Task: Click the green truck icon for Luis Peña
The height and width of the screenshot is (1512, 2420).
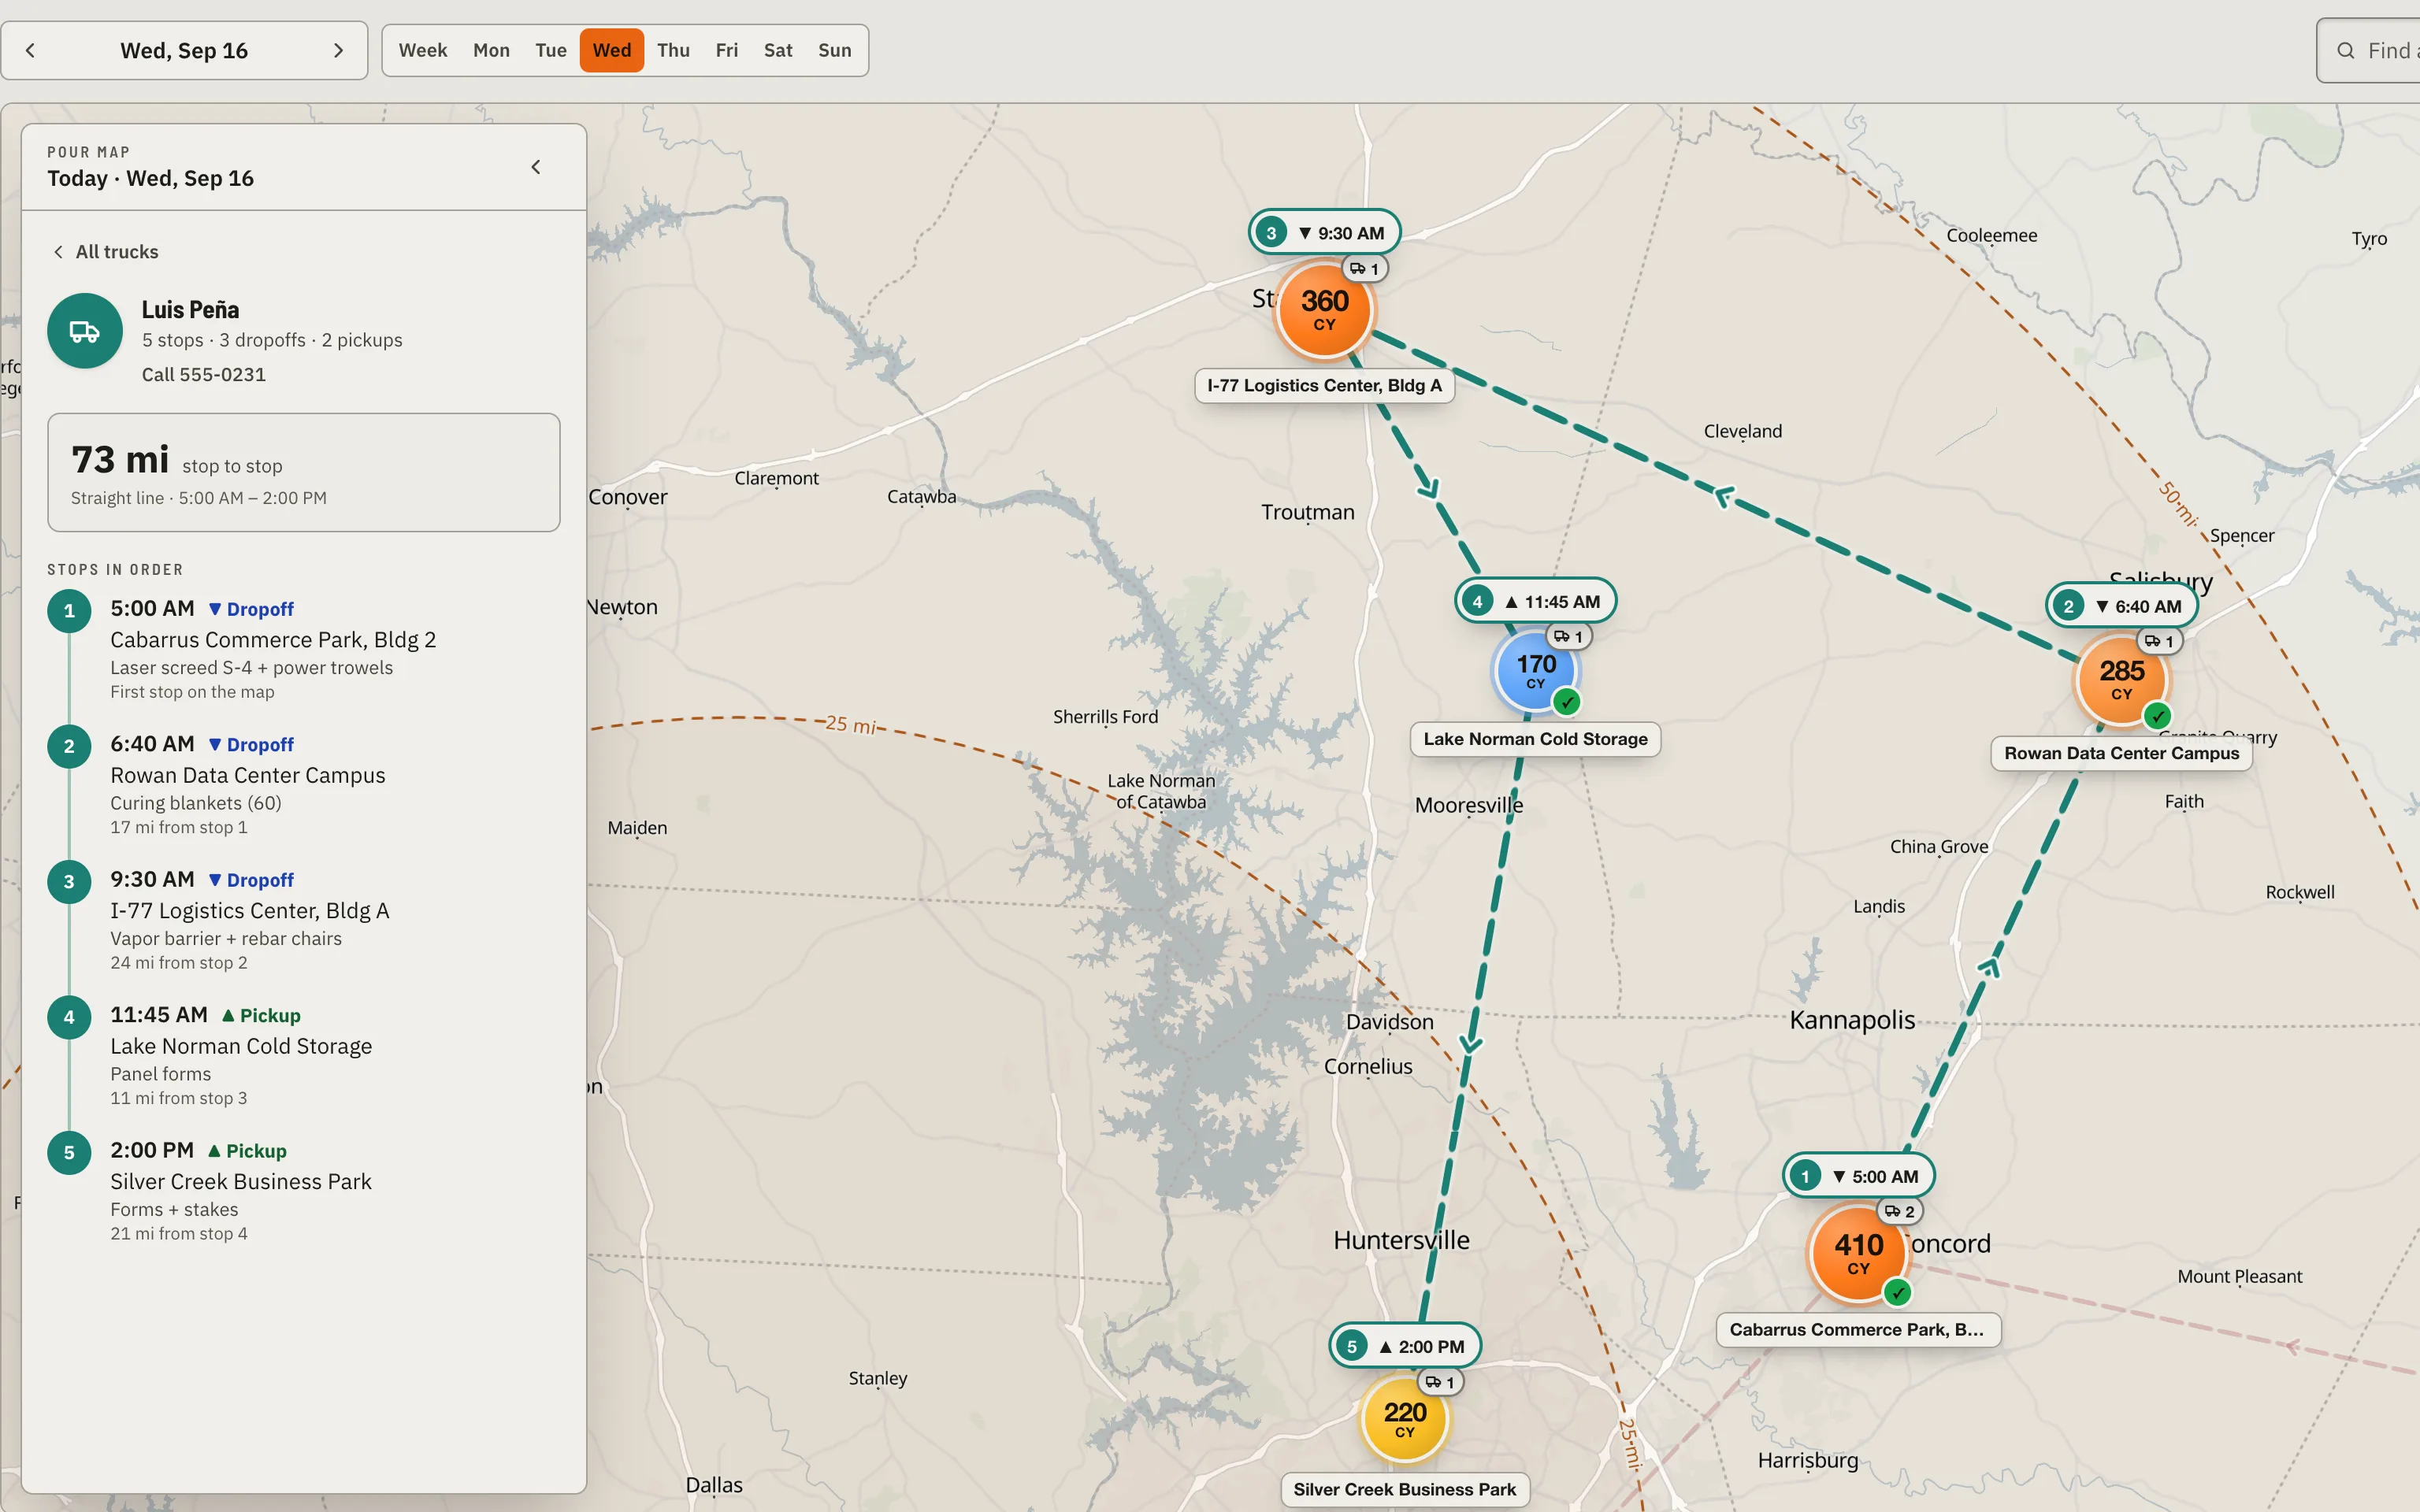Action: coord(85,331)
